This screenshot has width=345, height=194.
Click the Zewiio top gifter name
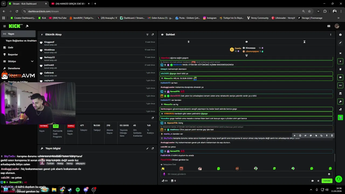[238, 48]
